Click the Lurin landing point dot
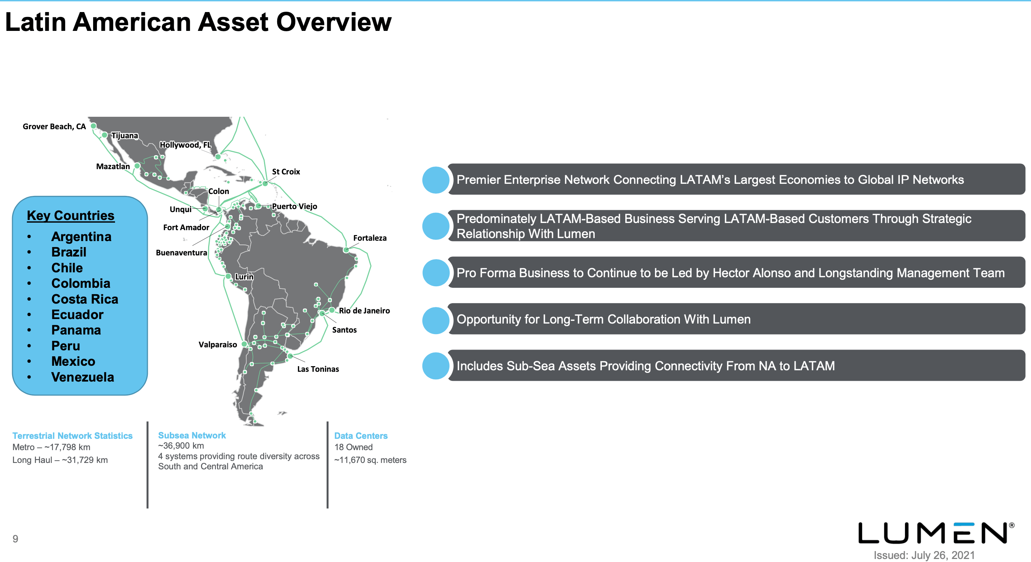Image resolution: width=1031 pixels, height=562 pixels. [228, 276]
